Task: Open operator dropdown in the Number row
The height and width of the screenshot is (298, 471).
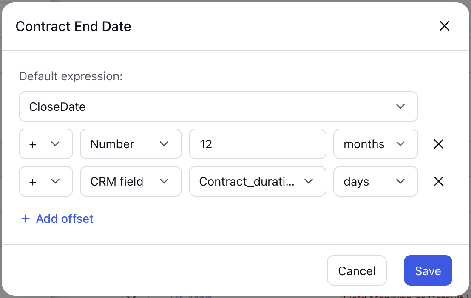Action: 46,144
